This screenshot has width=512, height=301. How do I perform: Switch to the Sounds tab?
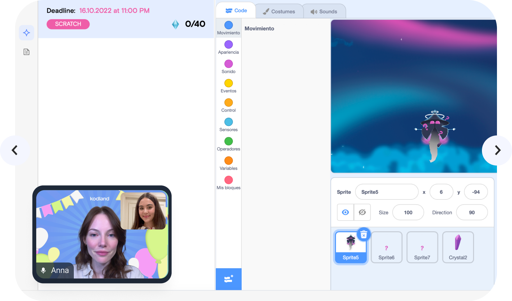pos(324,12)
